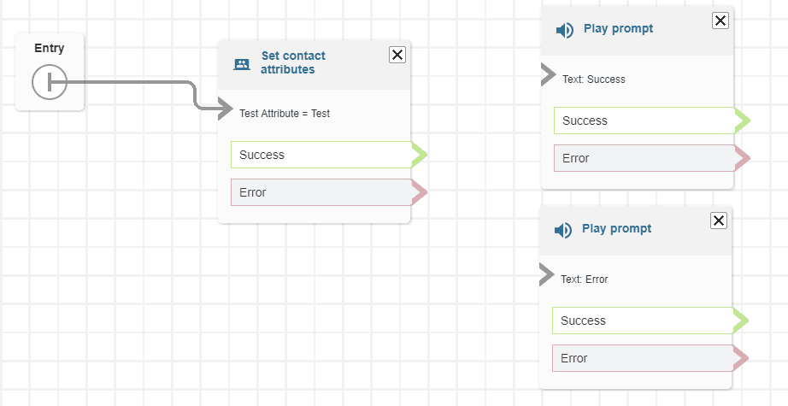This screenshot has width=788, height=406.
Task: Click red Error connector on Set contact attributes
Action: 419,193
